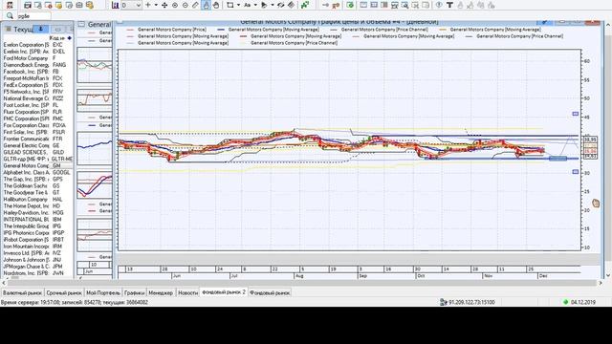Viewport: 612px width, 344px height.
Task: Click the search input field
Action: pyautogui.click(x=33, y=16)
